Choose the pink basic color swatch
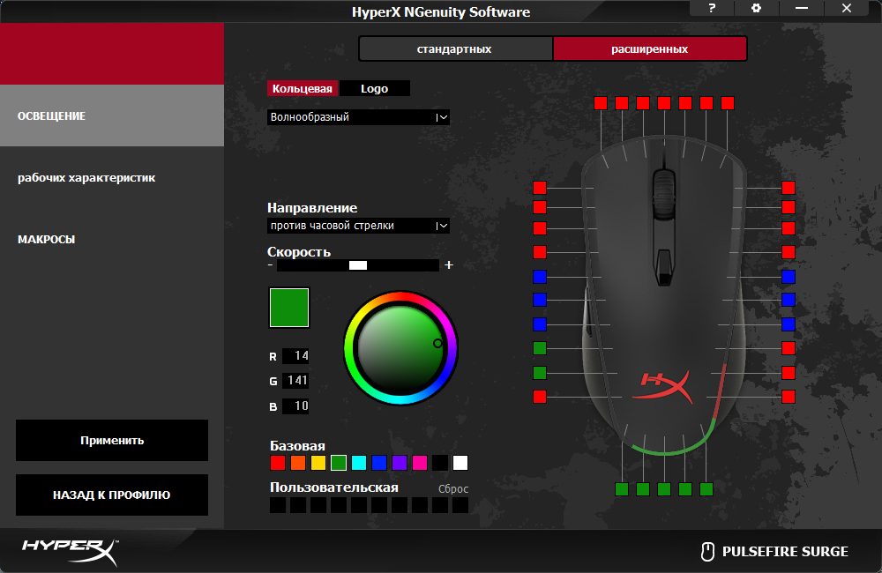882x573 pixels. tap(420, 463)
